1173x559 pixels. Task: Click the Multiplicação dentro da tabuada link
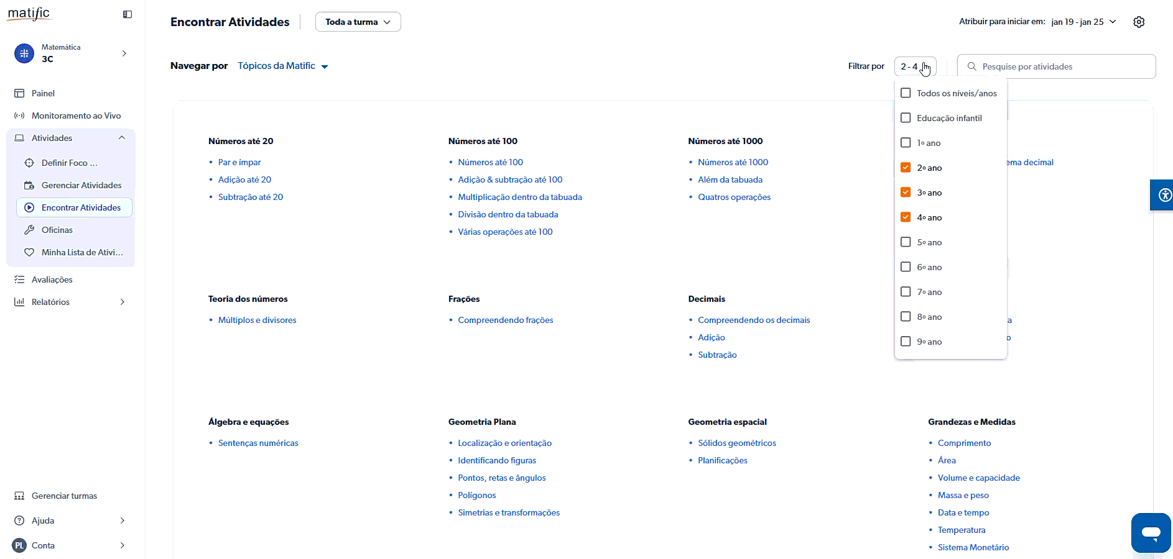click(x=519, y=197)
